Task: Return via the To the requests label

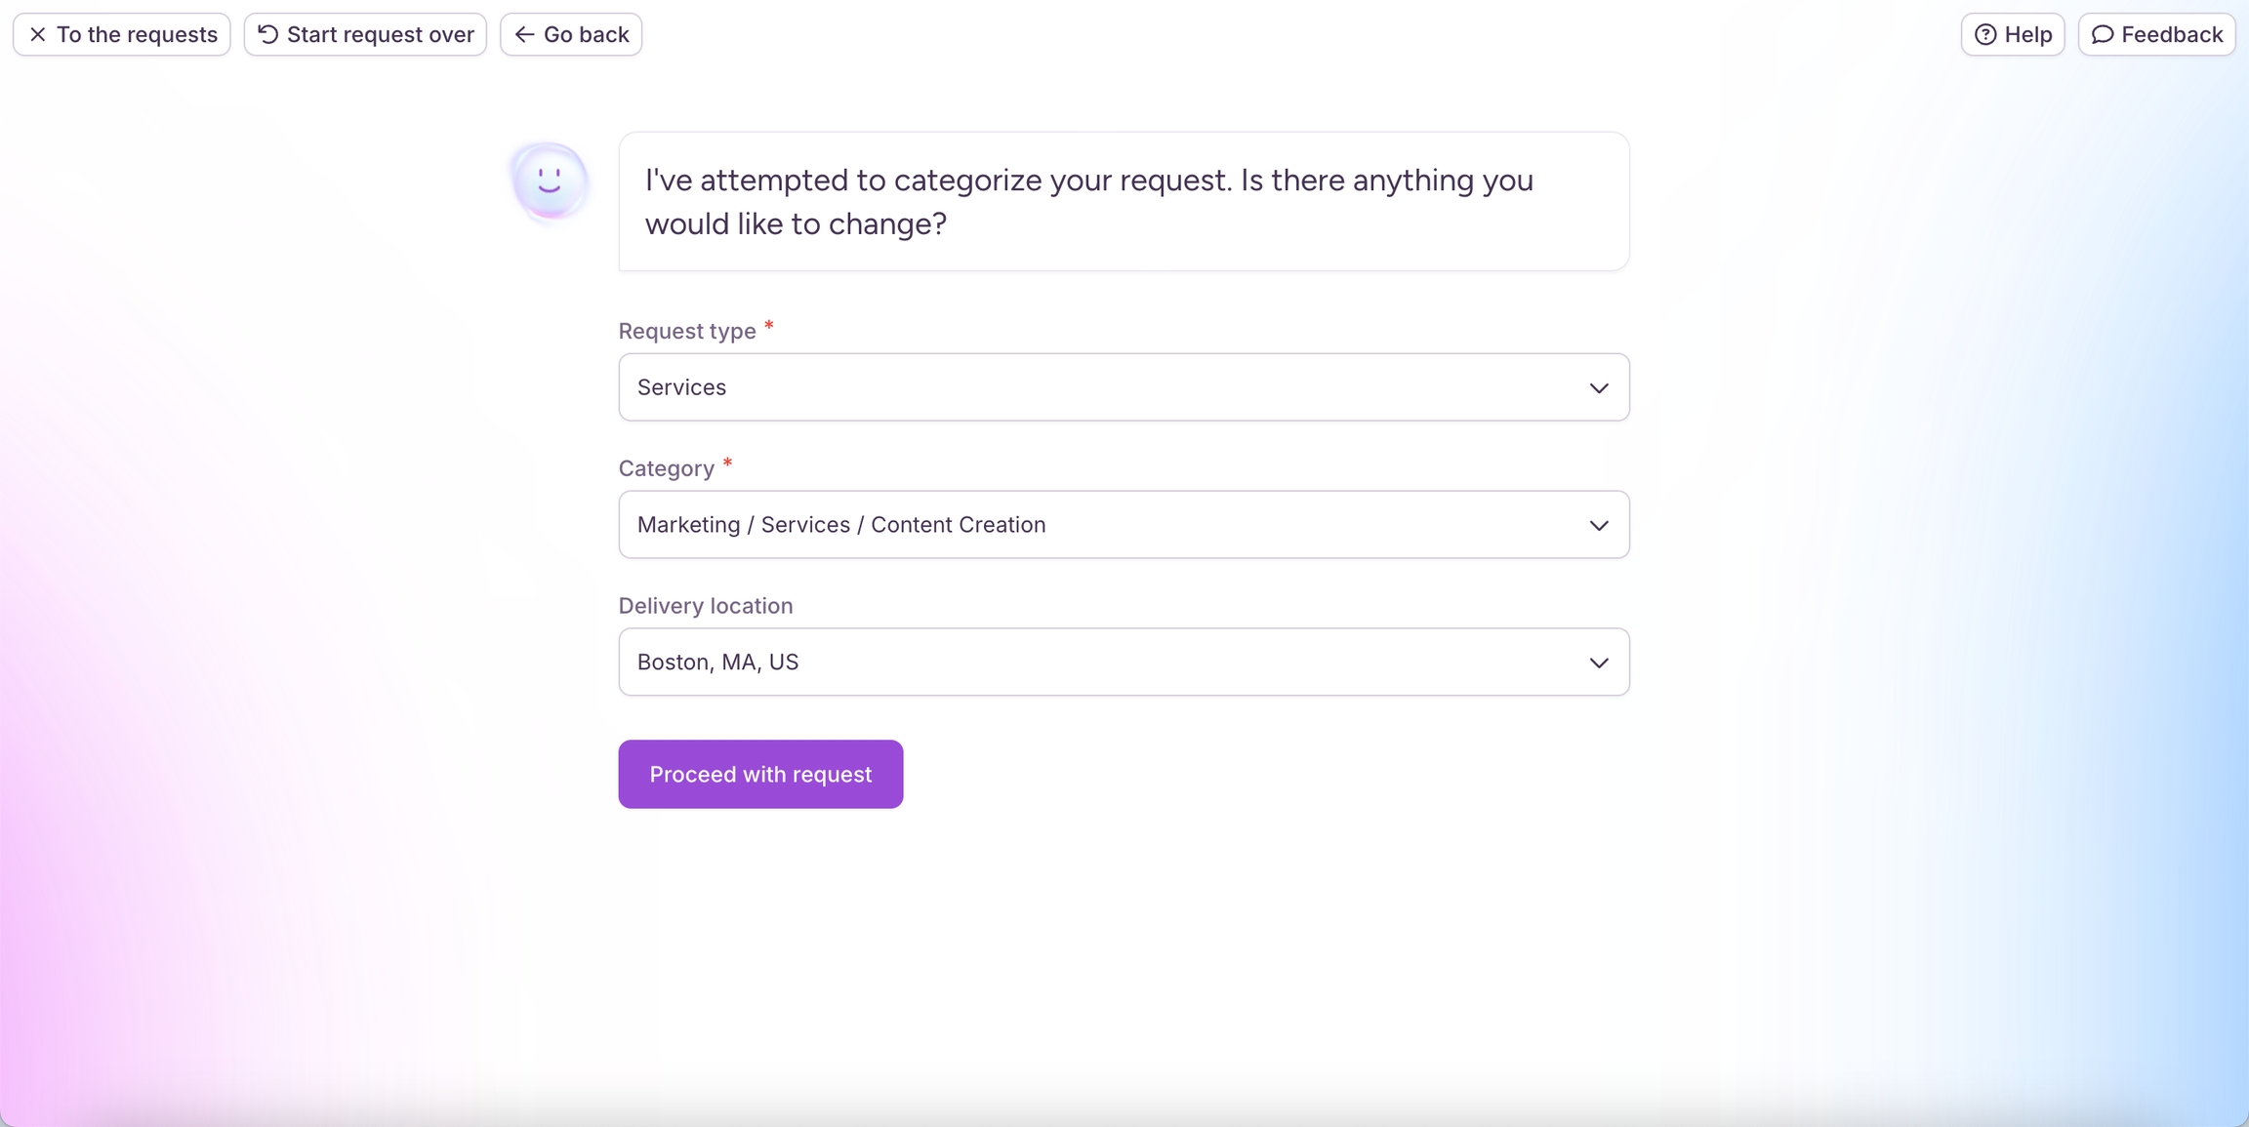Action: click(x=137, y=35)
